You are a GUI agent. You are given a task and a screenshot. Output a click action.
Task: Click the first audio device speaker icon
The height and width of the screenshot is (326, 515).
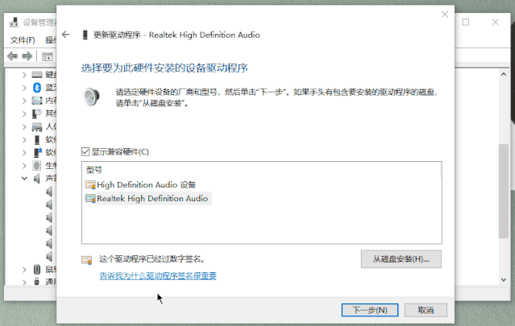click(x=49, y=192)
